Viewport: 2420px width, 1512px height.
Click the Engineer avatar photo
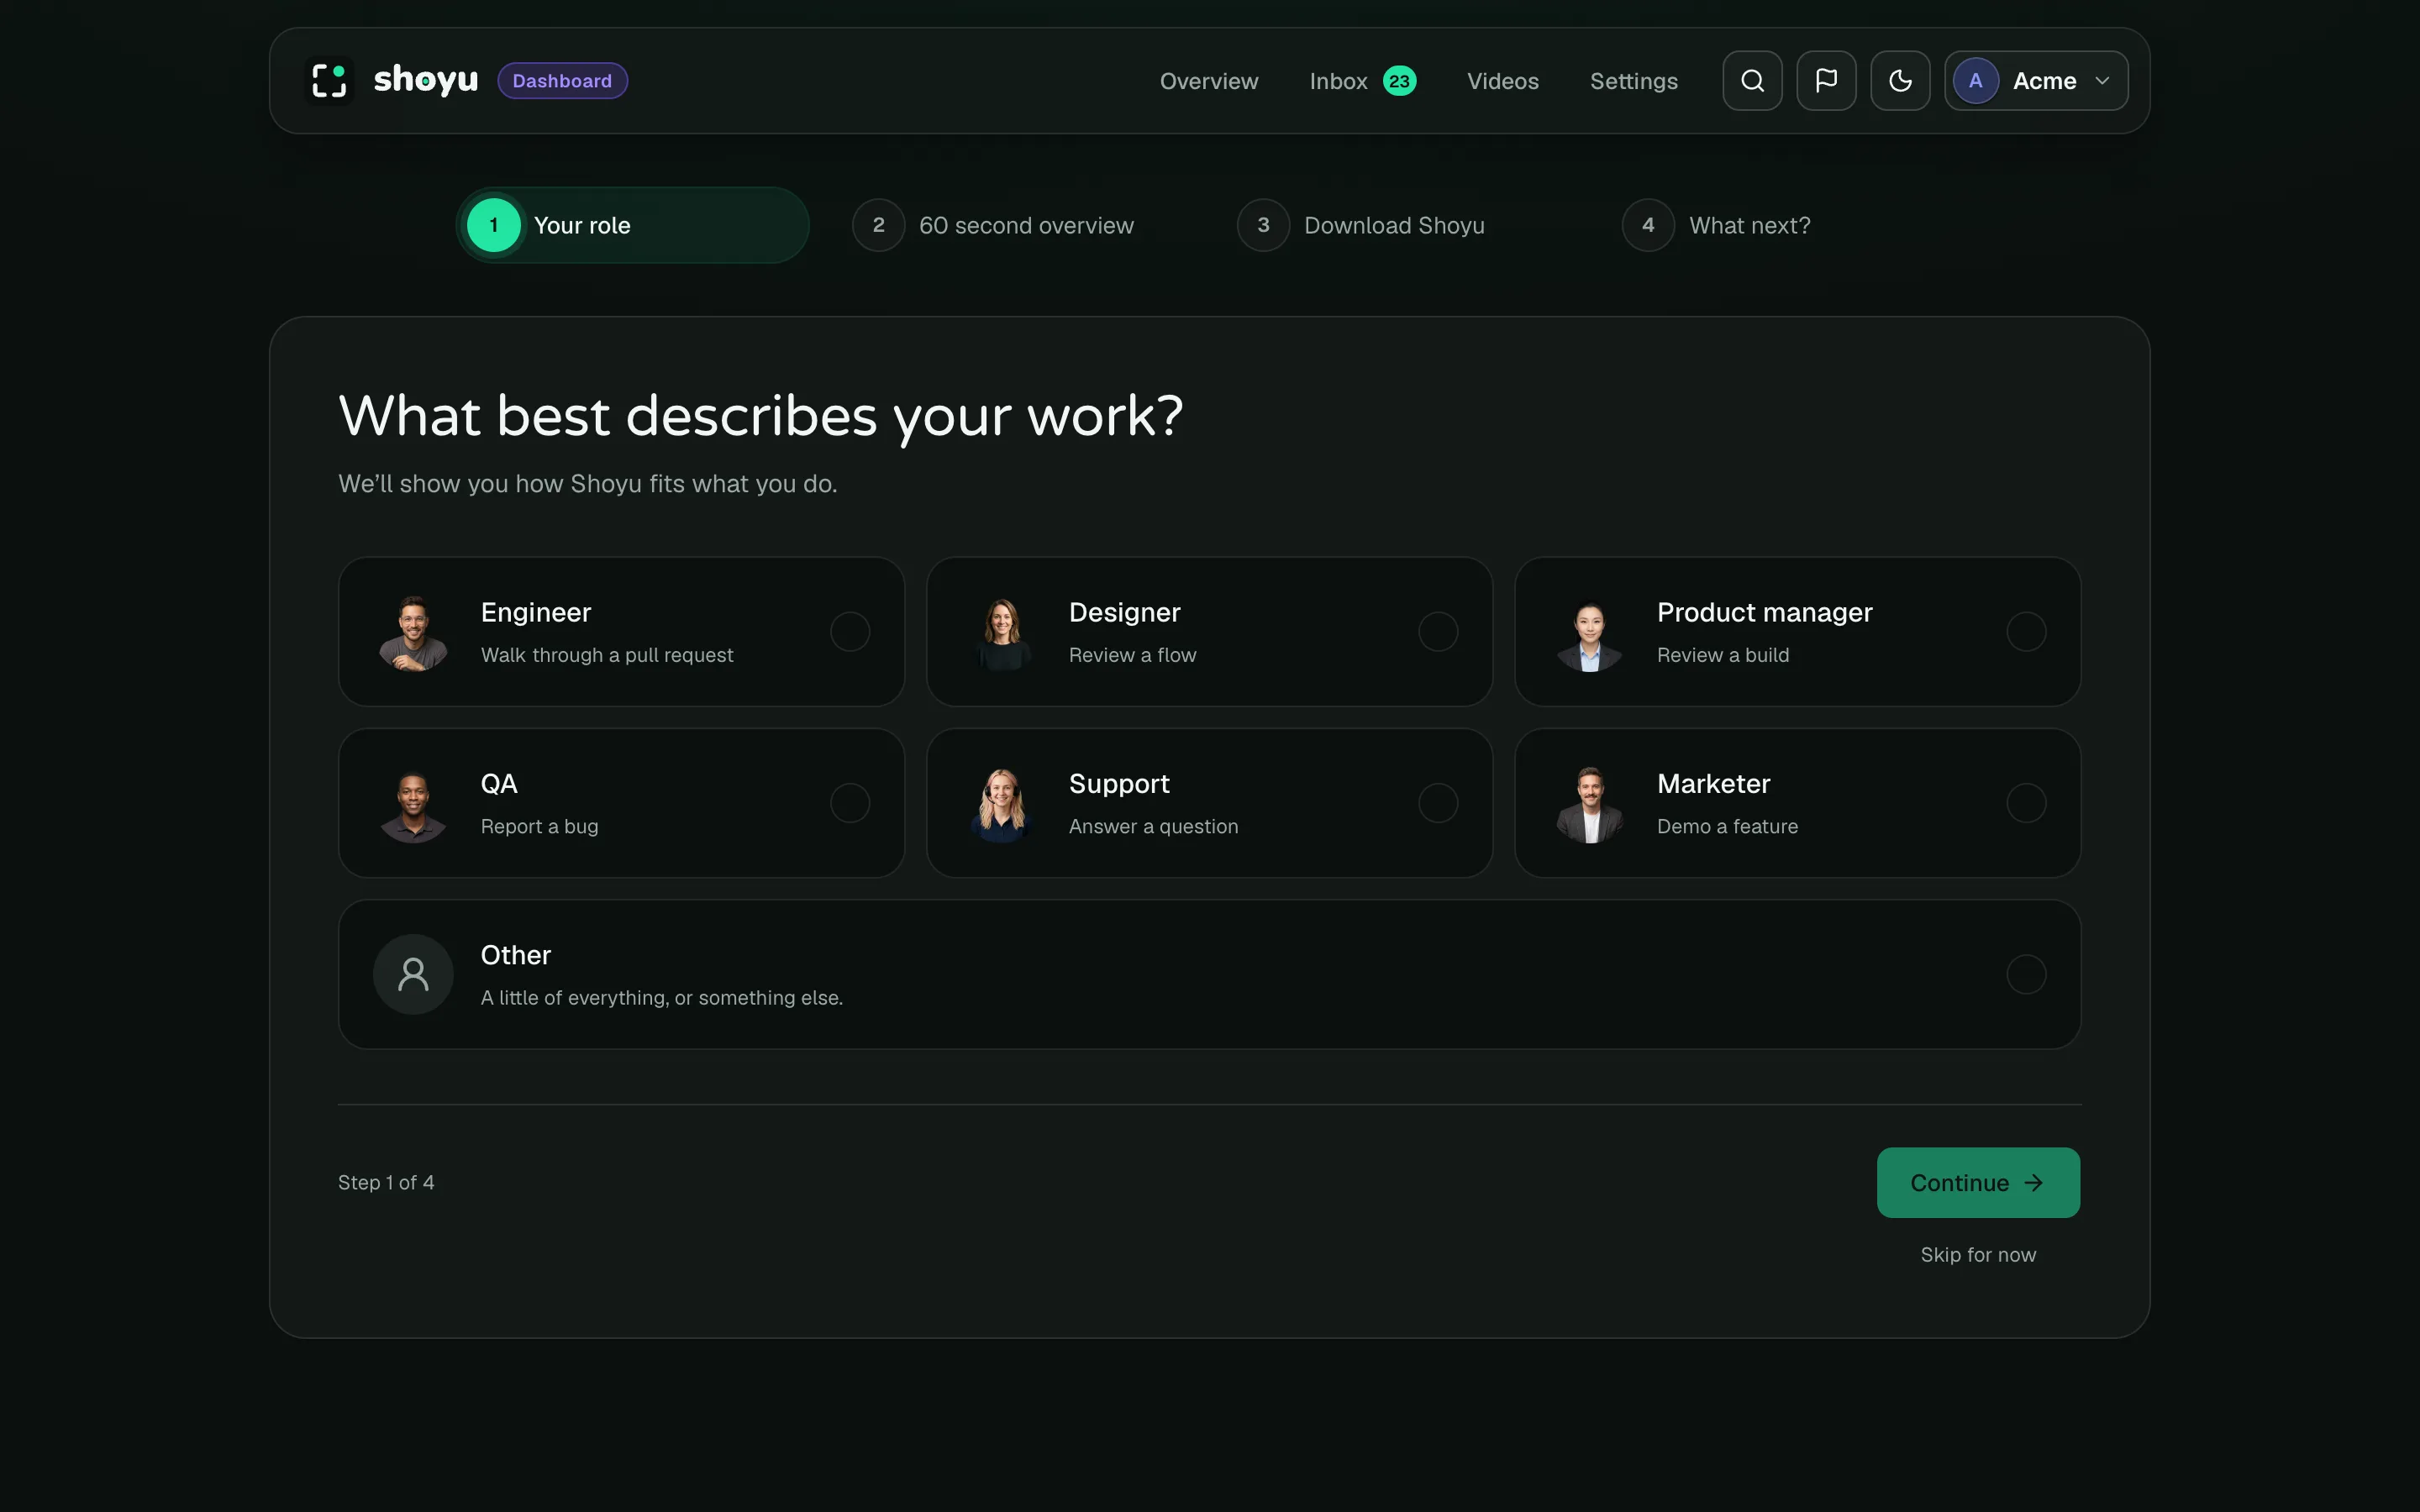pos(413,633)
